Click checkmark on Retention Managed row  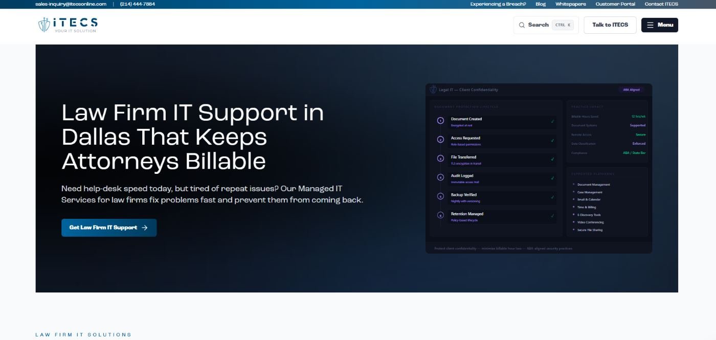pos(552,216)
